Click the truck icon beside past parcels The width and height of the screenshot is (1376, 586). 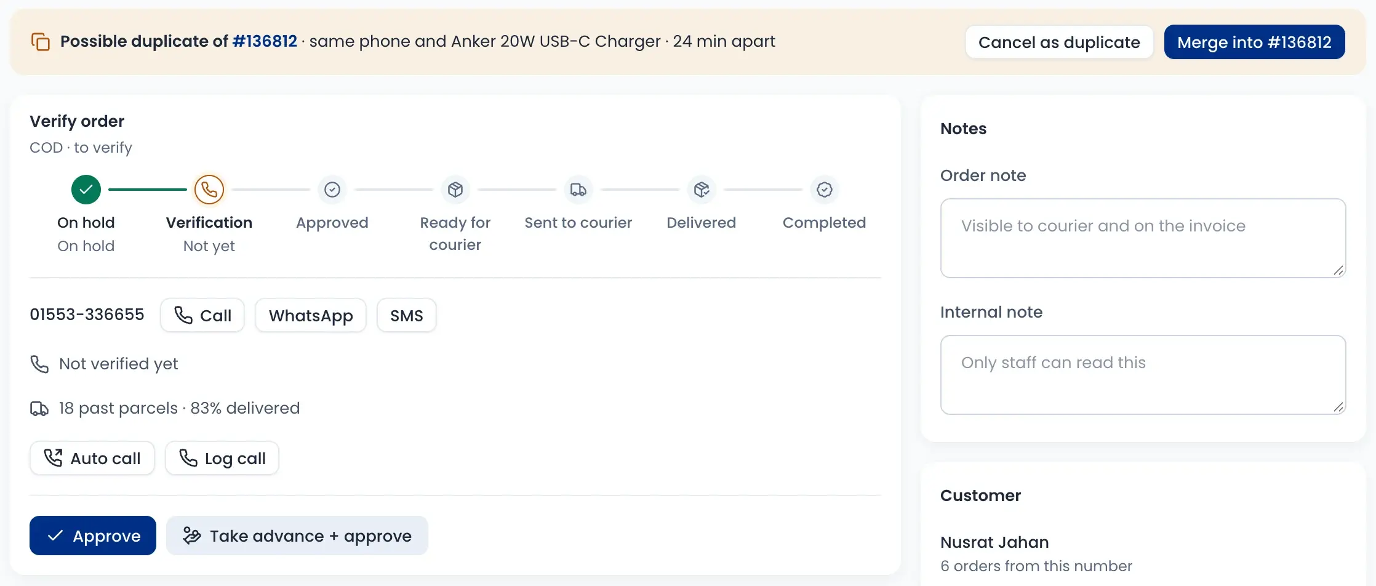point(39,408)
